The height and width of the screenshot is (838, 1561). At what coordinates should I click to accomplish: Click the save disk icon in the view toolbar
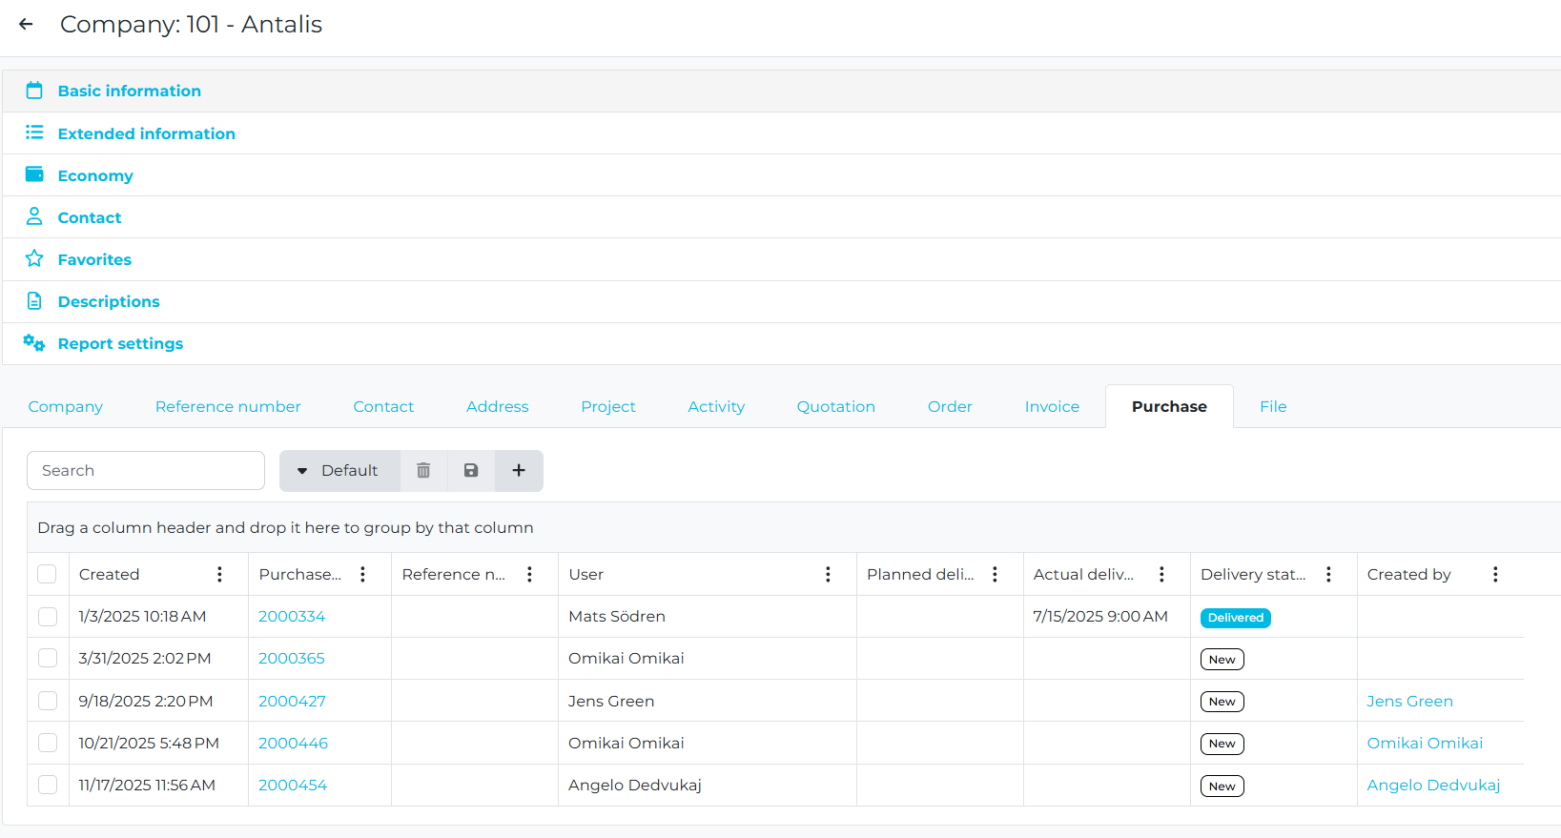point(471,471)
